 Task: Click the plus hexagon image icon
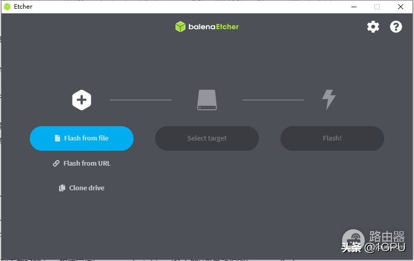click(82, 100)
